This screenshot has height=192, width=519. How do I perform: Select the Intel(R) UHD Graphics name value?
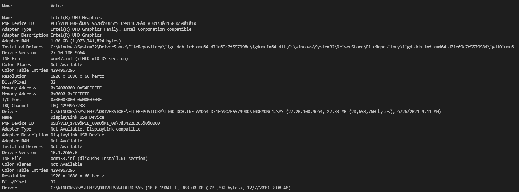pyautogui.click(x=76, y=17)
